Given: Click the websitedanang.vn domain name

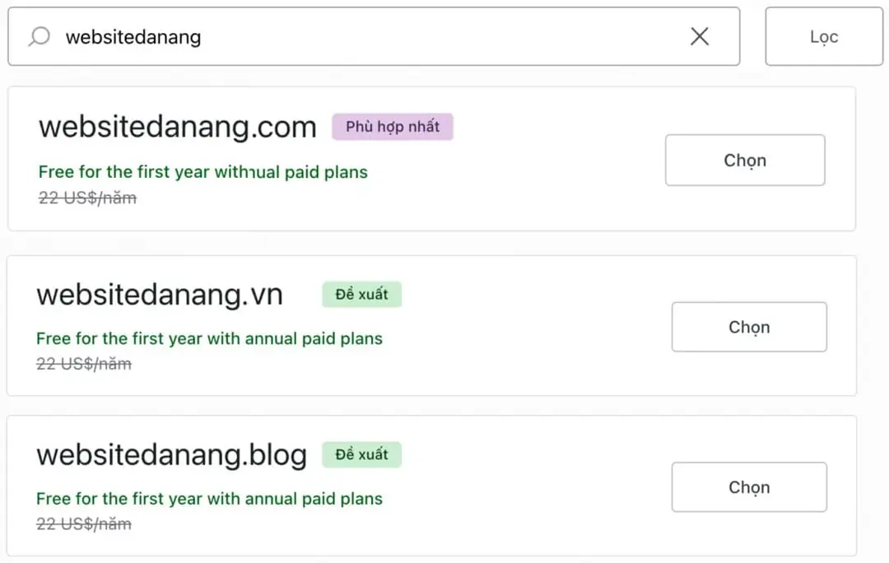Looking at the screenshot, I should 160,295.
